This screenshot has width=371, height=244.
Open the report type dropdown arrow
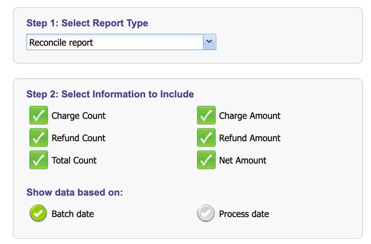tap(209, 42)
